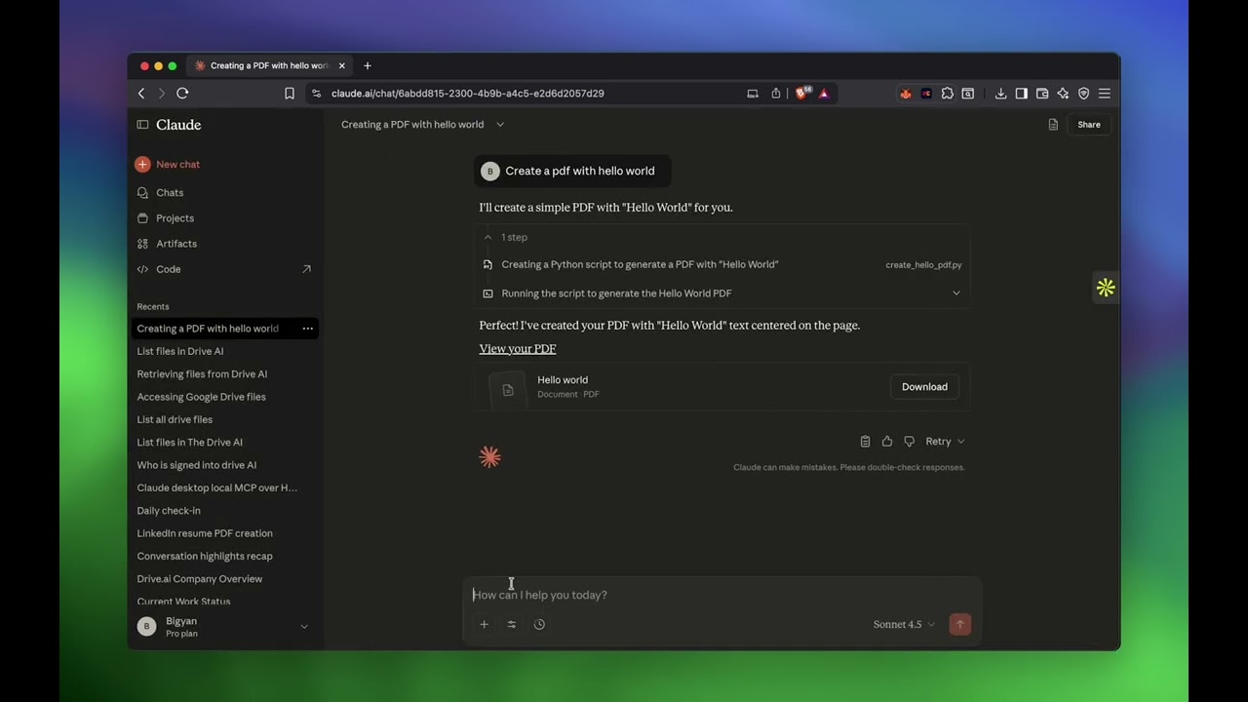Open the Brave Shields lion icon

802,94
